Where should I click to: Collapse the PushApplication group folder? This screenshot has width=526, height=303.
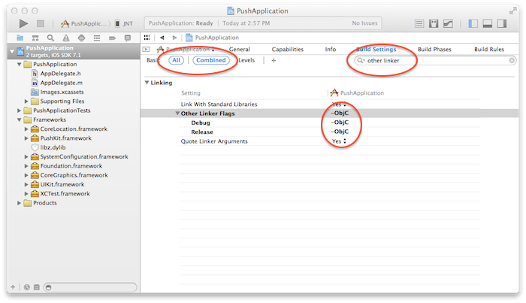(19, 64)
